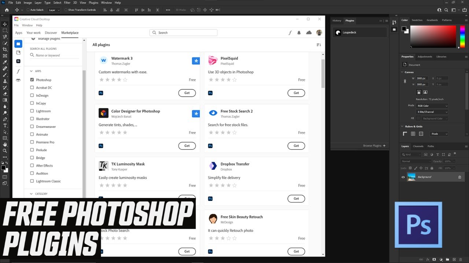Screen dimensions: 469x263
Task: Uncheck the Photoshop filter checkbox
Action: 32,80
